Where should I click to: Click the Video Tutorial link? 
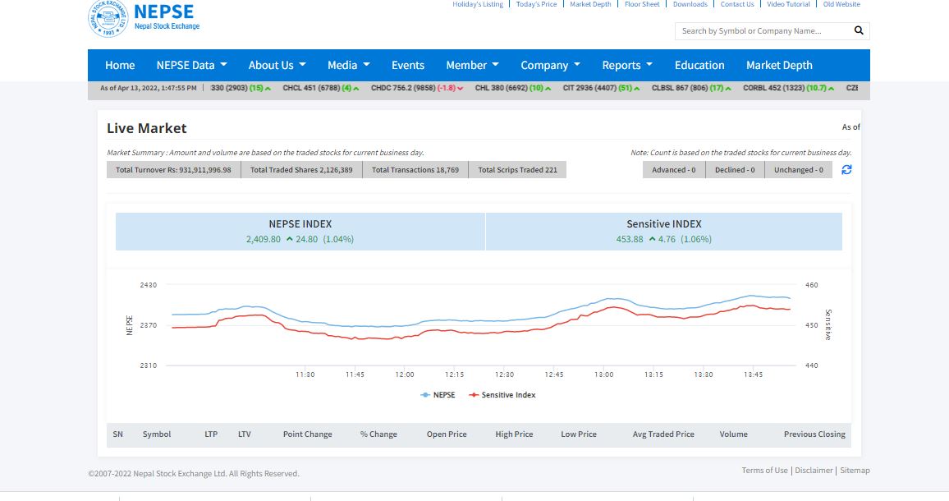pyautogui.click(x=787, y=4)
